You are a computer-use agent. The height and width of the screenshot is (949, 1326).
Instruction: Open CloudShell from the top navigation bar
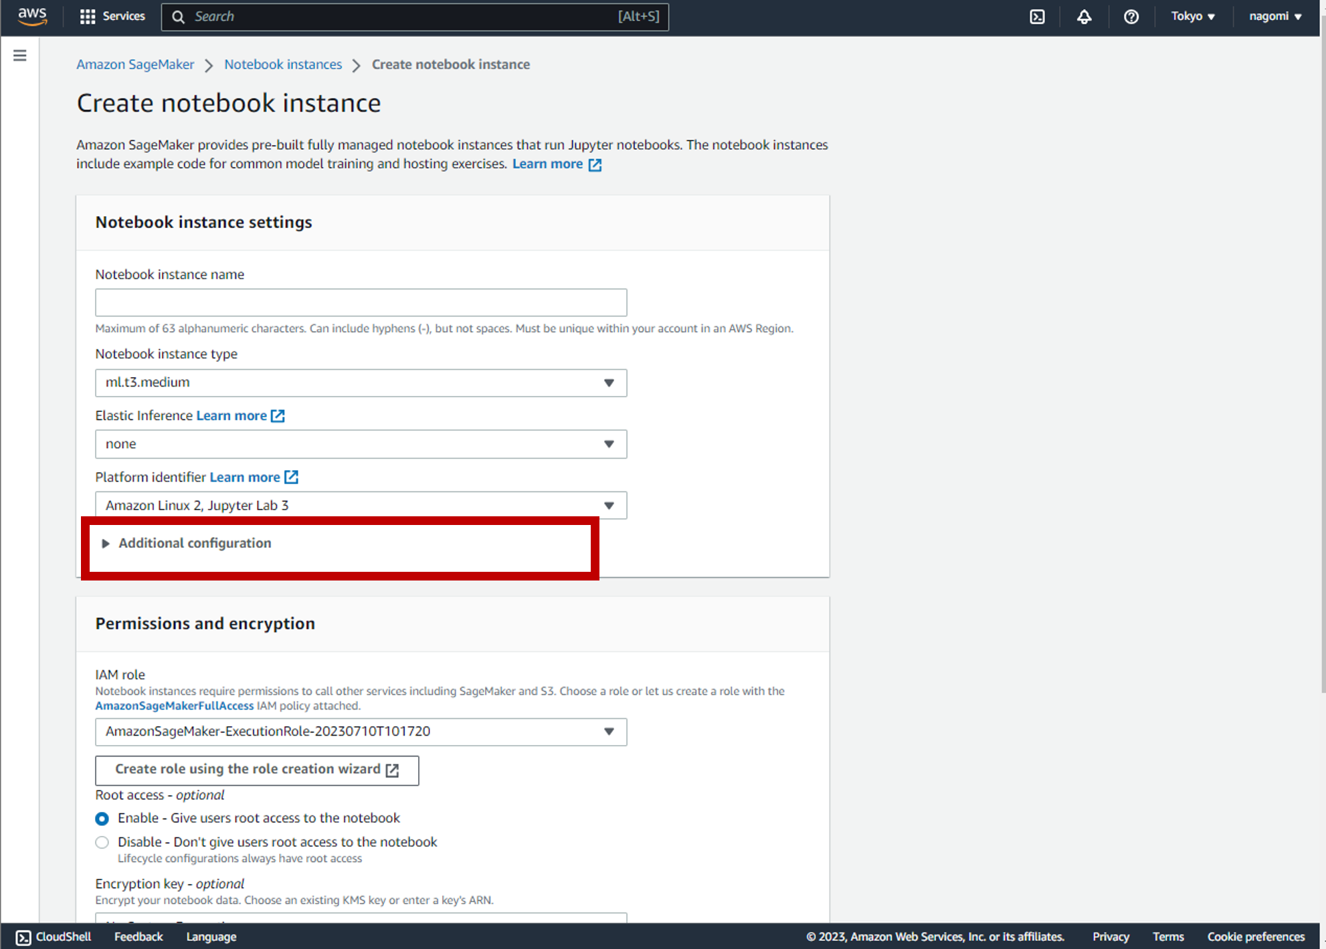click(1037, 17)
